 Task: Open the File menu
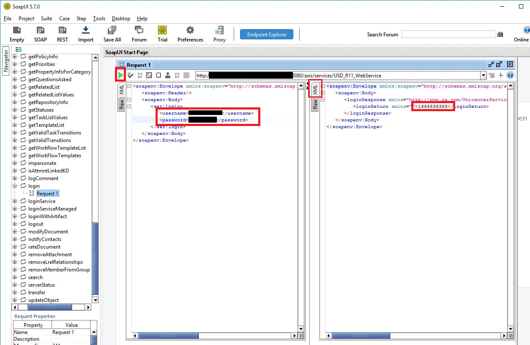(x=8, y=19)
